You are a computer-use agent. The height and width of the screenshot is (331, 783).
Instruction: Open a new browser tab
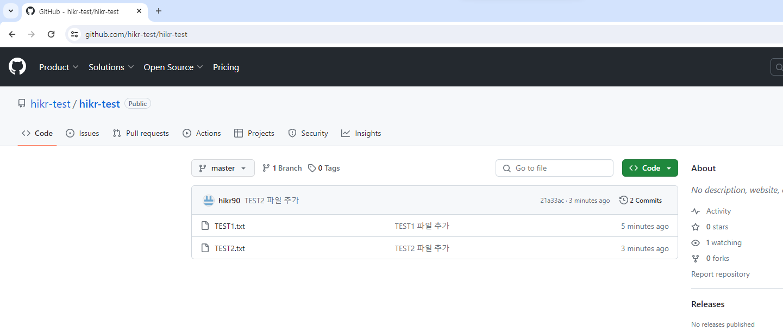(159, 11)
